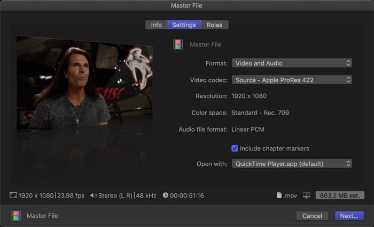The image size is (374, 227).
Task: Open the Video codec dropdown
Action: [x=292, y=80]
